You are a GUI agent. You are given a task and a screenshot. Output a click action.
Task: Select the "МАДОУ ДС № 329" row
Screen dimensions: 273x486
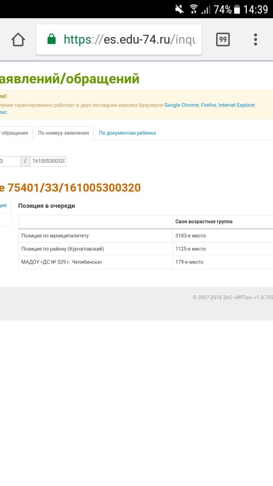(x=96, y=262)
